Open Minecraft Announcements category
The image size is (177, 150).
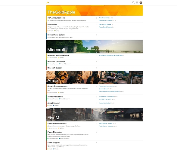(58, 55)
